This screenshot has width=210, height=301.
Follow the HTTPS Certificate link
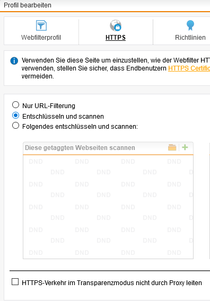pos(189,68)
